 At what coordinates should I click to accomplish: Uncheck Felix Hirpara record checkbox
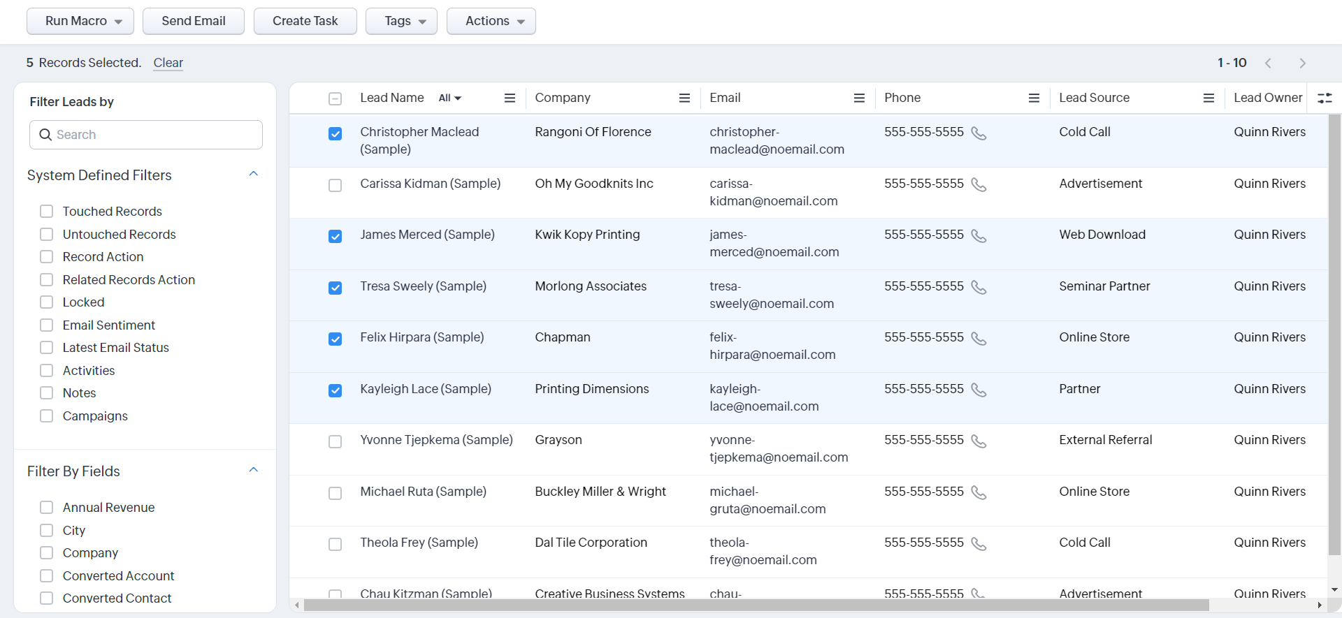[335, 339]
